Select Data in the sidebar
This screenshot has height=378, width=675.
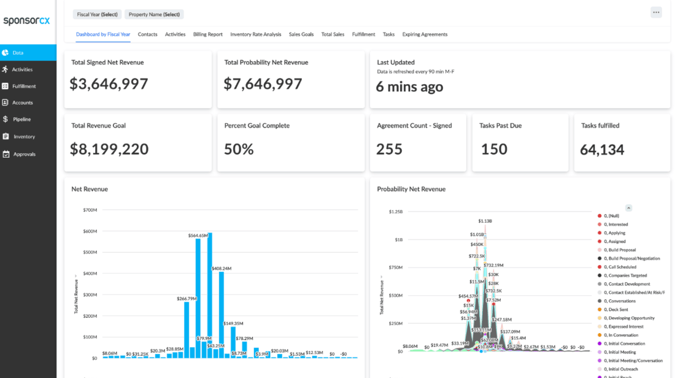tap(28, 53)
